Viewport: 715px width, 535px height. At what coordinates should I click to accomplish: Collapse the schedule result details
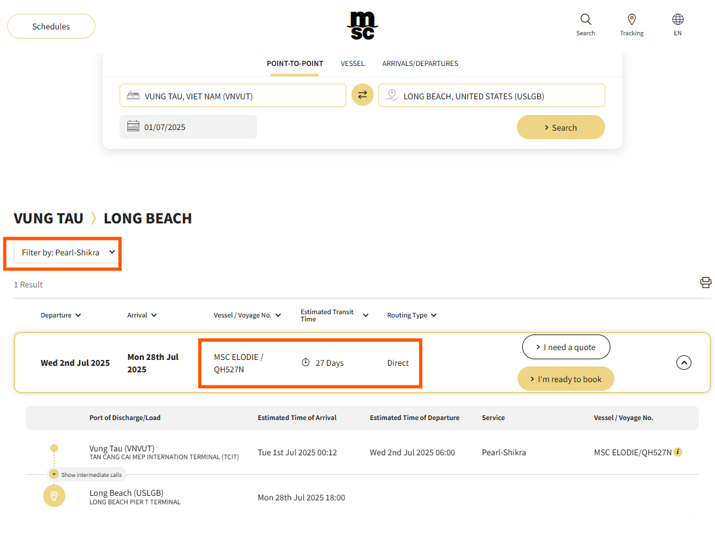coord(684,363)
